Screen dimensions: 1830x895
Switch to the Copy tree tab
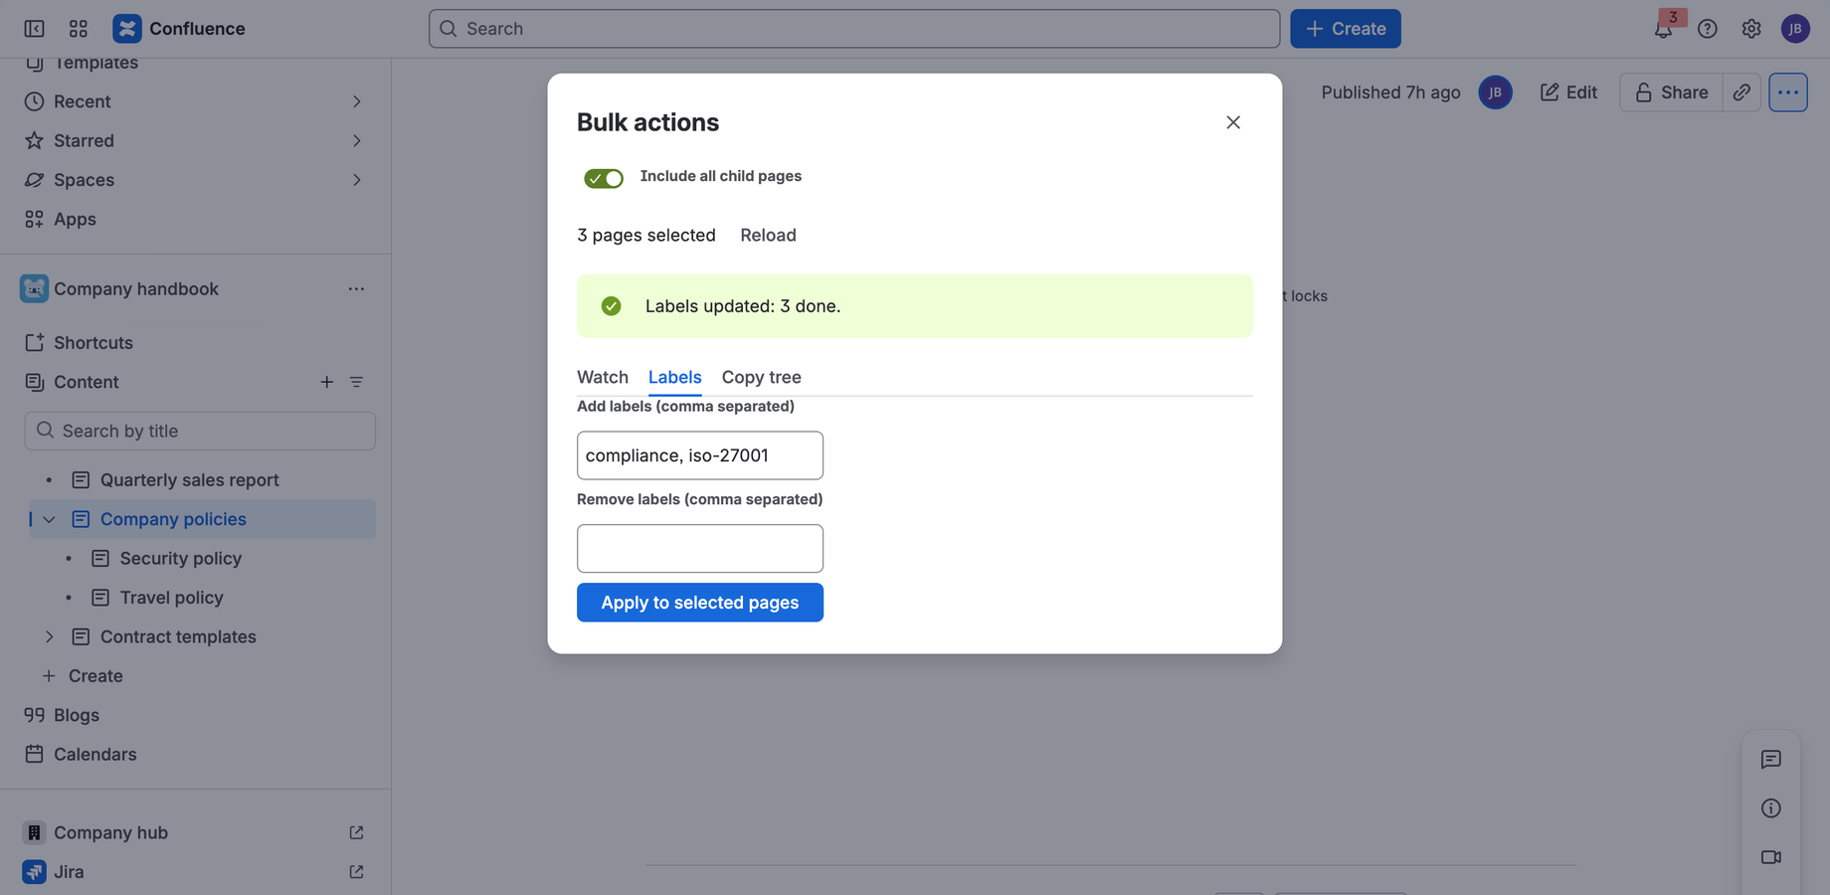pyautogui.click(x=762, y=377)
